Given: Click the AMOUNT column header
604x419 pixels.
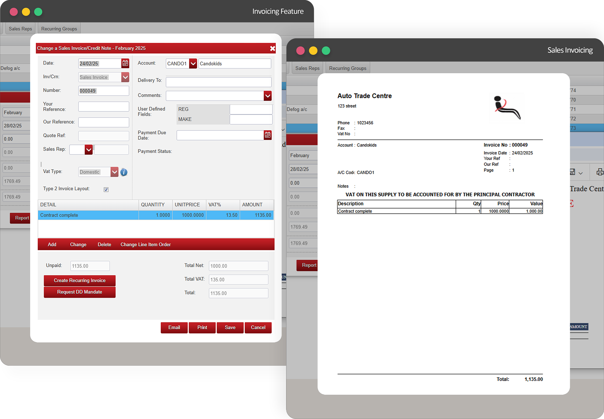Looking at the screenshot, I should pyautogui.click(x=257, y=205).
